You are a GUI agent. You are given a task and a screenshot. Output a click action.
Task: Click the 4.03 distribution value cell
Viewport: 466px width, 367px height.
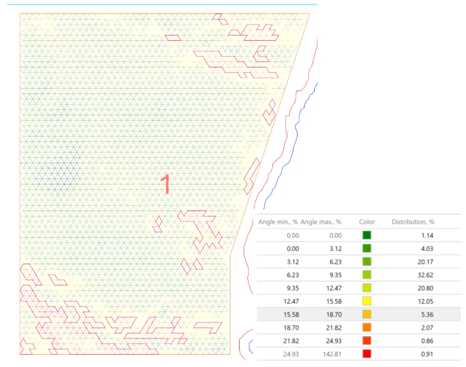click(427, 249)
